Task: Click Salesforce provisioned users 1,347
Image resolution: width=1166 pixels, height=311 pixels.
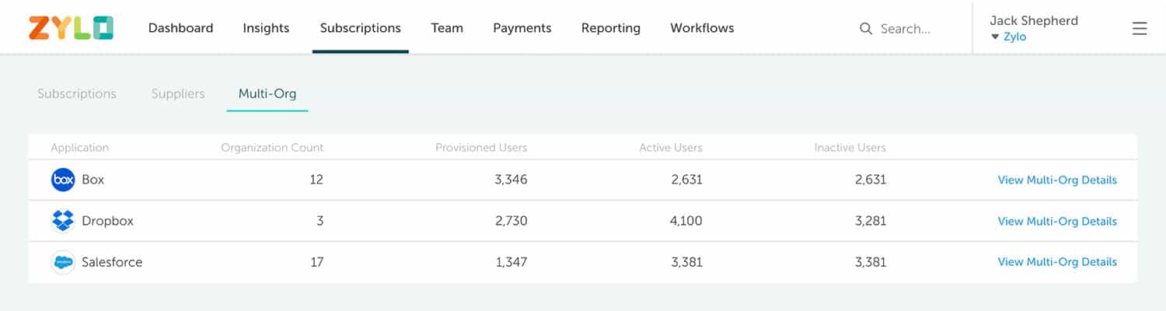Action: tap(511, 262)
